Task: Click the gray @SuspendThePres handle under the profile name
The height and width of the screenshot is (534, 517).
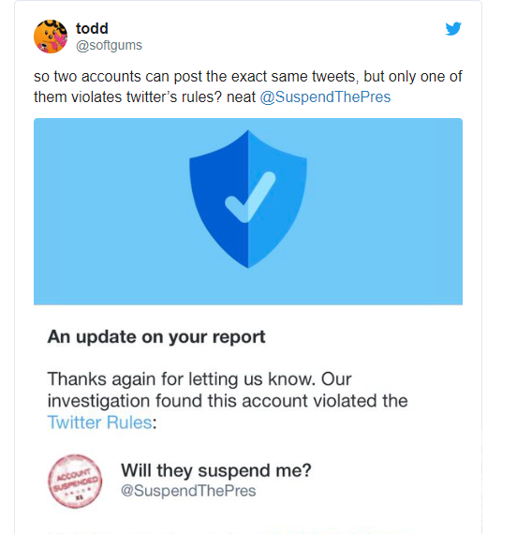Action: pos(188,491)
